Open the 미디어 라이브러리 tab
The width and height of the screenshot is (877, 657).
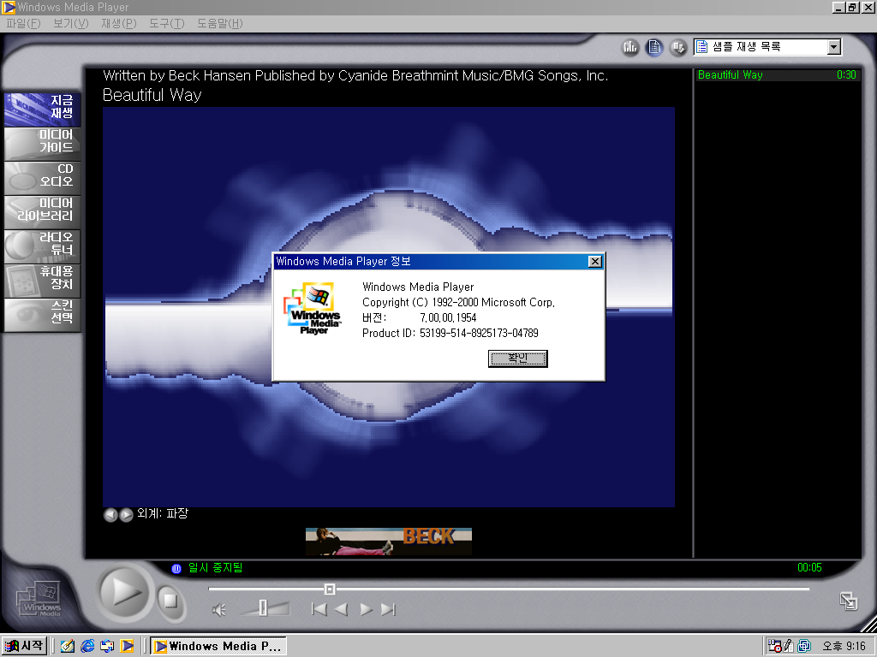(x=43, y=212)
